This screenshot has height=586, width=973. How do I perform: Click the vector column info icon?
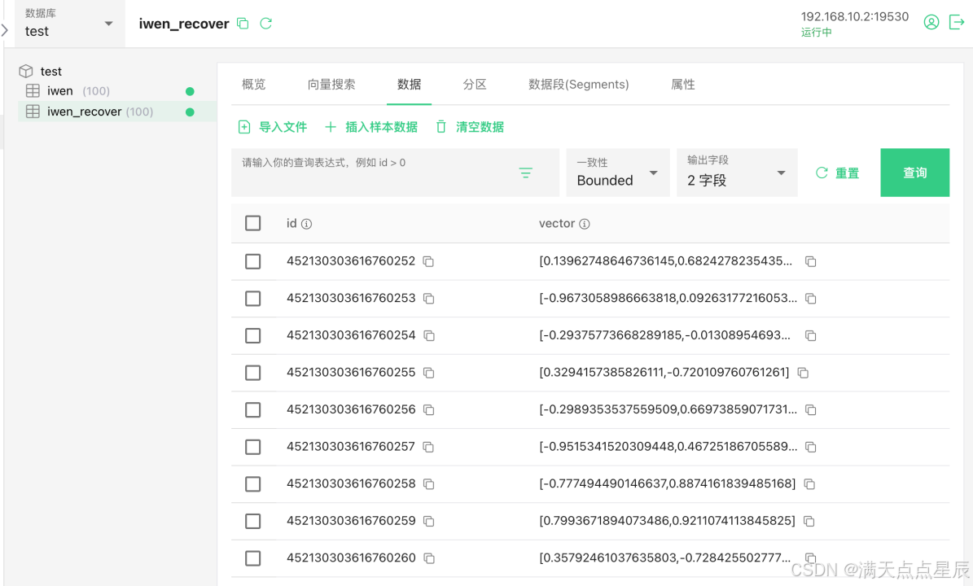585,224
